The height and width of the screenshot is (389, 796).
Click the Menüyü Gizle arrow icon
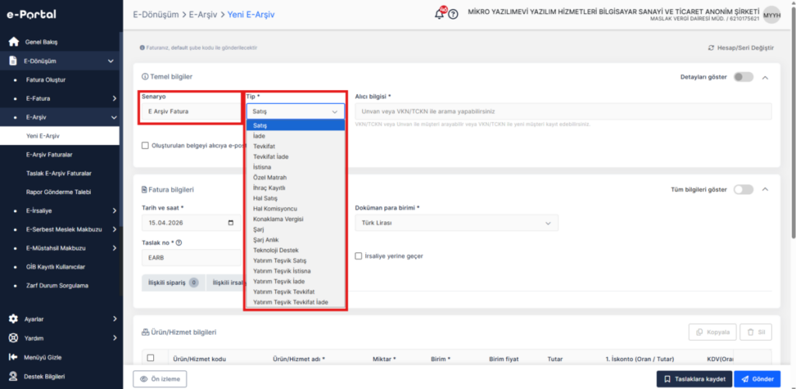point(14,357)
